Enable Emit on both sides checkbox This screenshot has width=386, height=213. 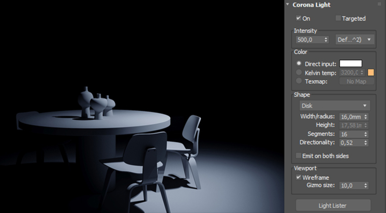click(x=298, y=156)
